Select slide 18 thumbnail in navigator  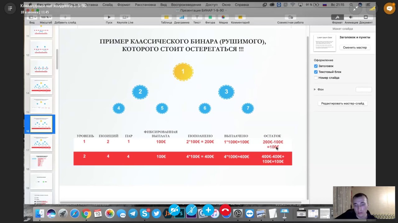[x=41, y=162]
